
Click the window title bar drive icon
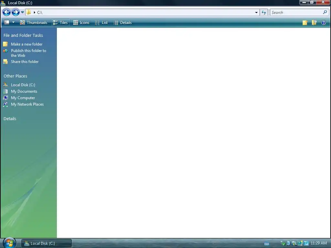(3, 3)
